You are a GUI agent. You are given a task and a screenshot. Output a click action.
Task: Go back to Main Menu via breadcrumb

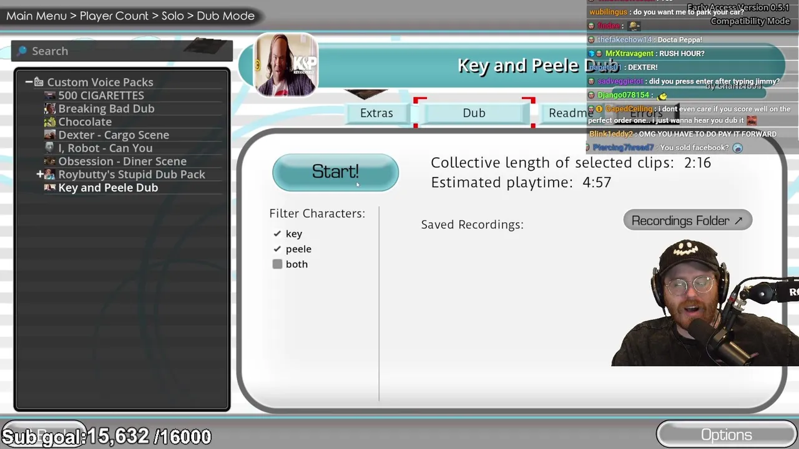[36, 16]
